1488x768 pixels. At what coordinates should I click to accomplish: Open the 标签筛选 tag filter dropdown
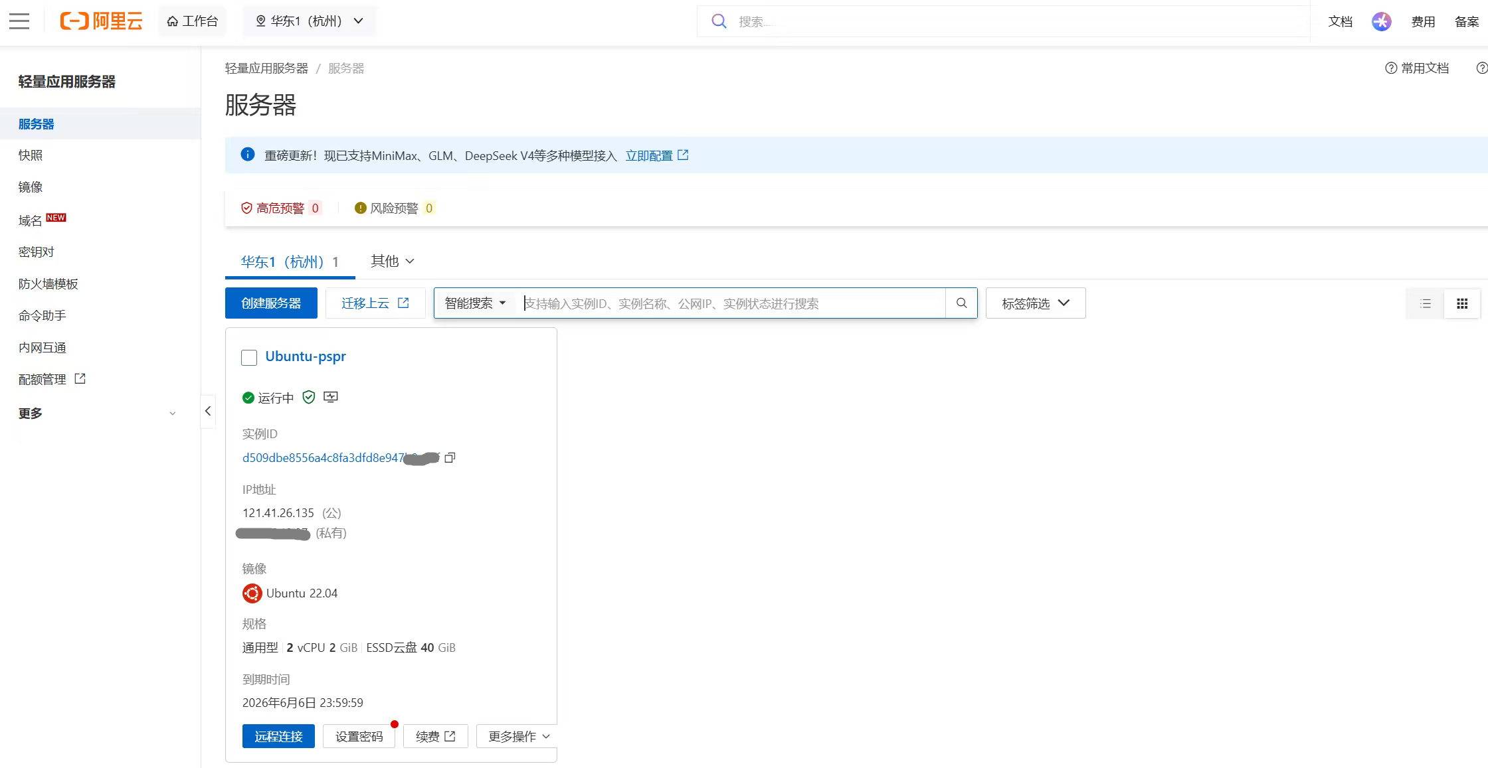tap(1036, 303)
